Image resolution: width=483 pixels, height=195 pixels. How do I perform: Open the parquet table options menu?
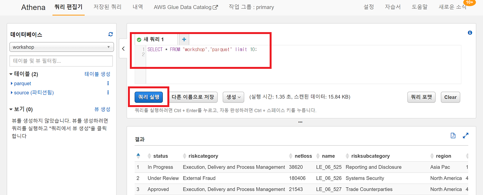[108, 83]
